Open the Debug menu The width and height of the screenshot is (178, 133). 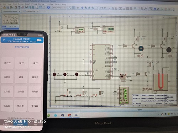point(34,4)
